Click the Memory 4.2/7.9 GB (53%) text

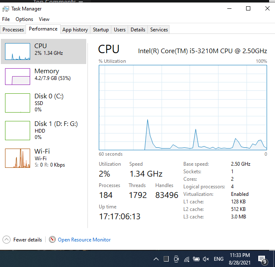pyautogui.click(x=52, y=78)
